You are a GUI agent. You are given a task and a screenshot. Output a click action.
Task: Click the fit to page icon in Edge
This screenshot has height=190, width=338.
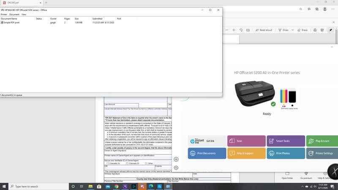tap(248, 30)
